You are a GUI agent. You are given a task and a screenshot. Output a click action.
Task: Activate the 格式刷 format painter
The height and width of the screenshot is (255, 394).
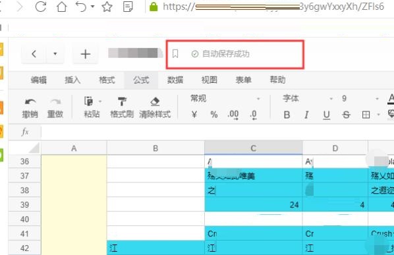(x=122, y=108)
